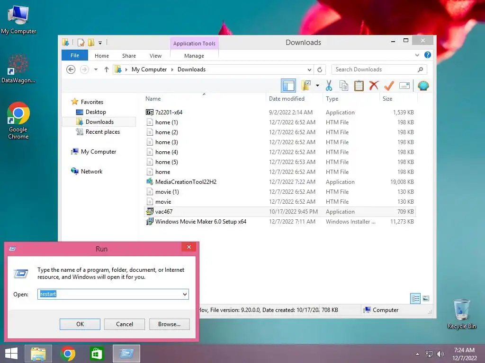Click the Run taskbar button
Image resolution: width=485 pixels, height=363 pixels.
126,354
